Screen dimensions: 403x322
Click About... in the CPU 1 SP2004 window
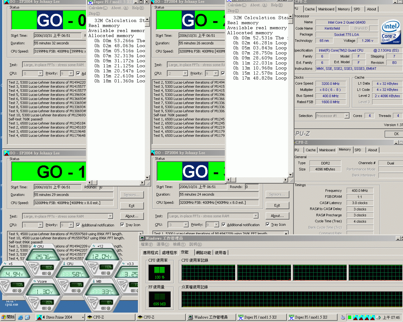tap(132, 216)
